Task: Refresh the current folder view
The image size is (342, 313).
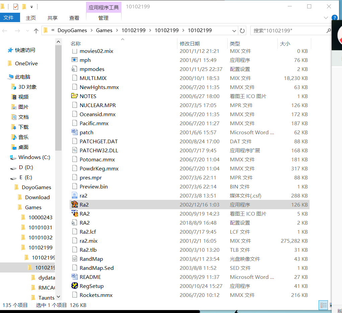Action: [242, 30]
